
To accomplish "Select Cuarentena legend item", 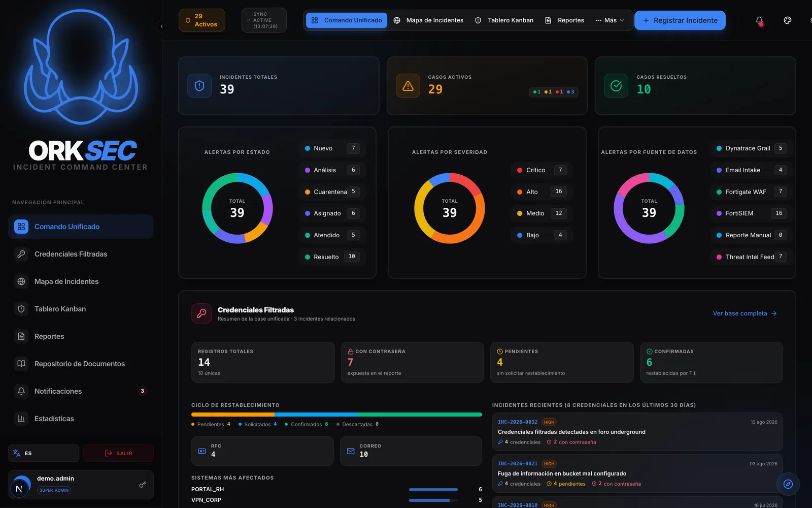I will click(332, 192).
